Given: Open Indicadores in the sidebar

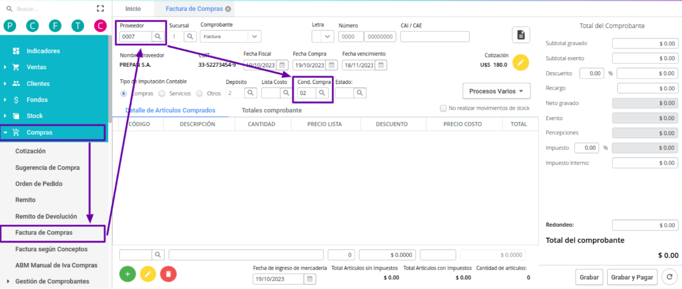Looking at the screenshot, I should [x=43, y=51].
